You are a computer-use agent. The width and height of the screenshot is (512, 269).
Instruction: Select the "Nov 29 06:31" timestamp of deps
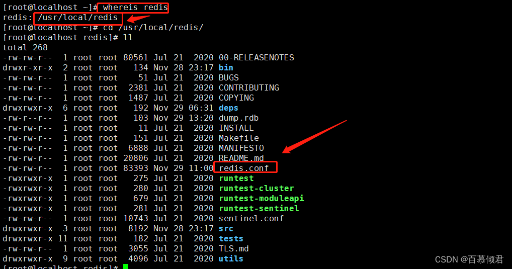(x=184, y=108)
